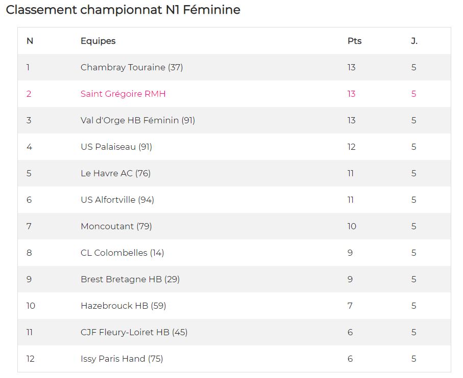The image size is (463, 378).
Task: Click the Equipes column header
Action: pos(98,41)
